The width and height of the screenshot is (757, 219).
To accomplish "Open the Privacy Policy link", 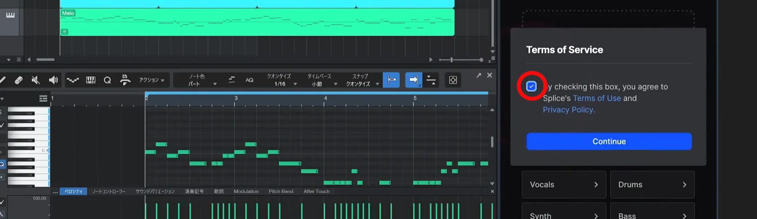I will point(568,110).
